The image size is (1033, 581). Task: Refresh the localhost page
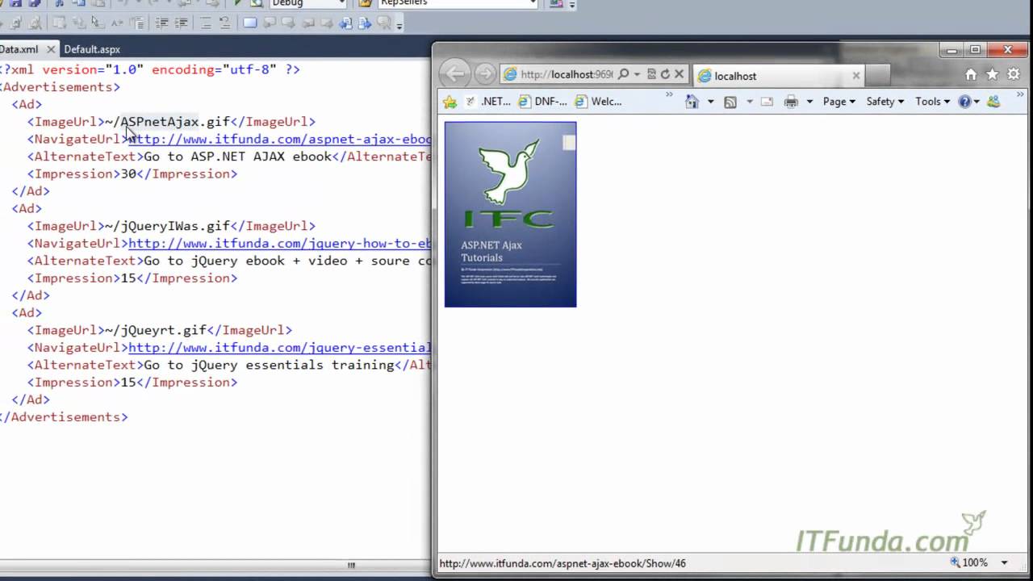[665, 74]
